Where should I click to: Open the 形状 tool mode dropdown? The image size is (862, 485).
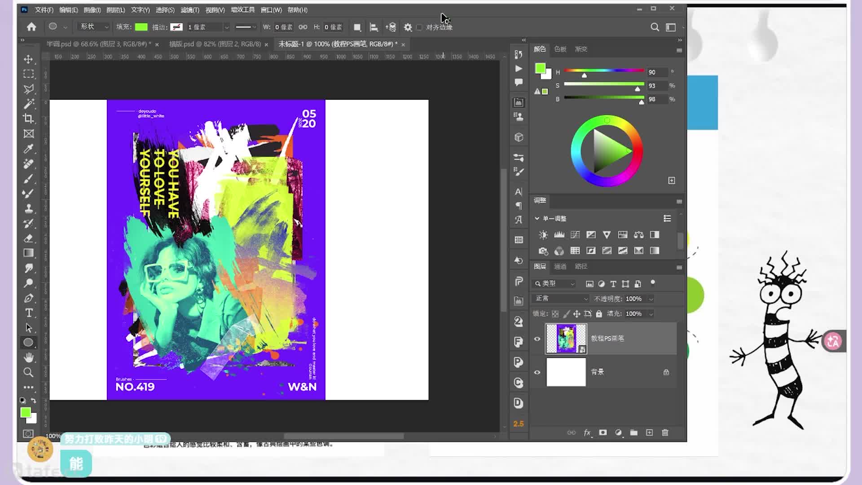click(x=93, y=27)
